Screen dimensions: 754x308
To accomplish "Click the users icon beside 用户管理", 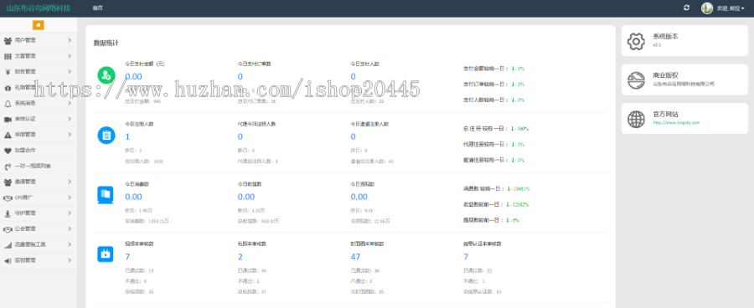I will [8, 41].
